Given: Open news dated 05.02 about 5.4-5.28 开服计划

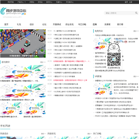Looking at the screenshot, I should pos(64,31).
